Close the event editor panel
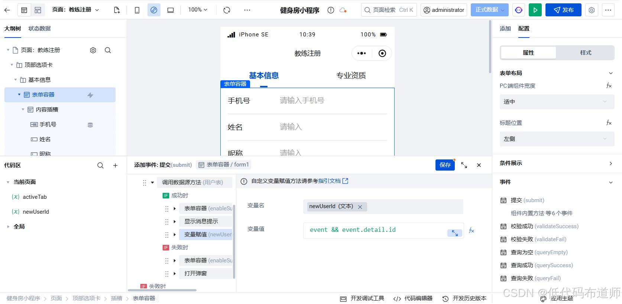 479,165
